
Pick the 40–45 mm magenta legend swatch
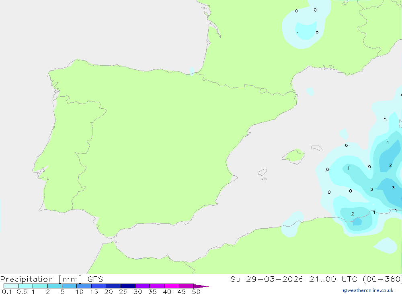point(172,286)
